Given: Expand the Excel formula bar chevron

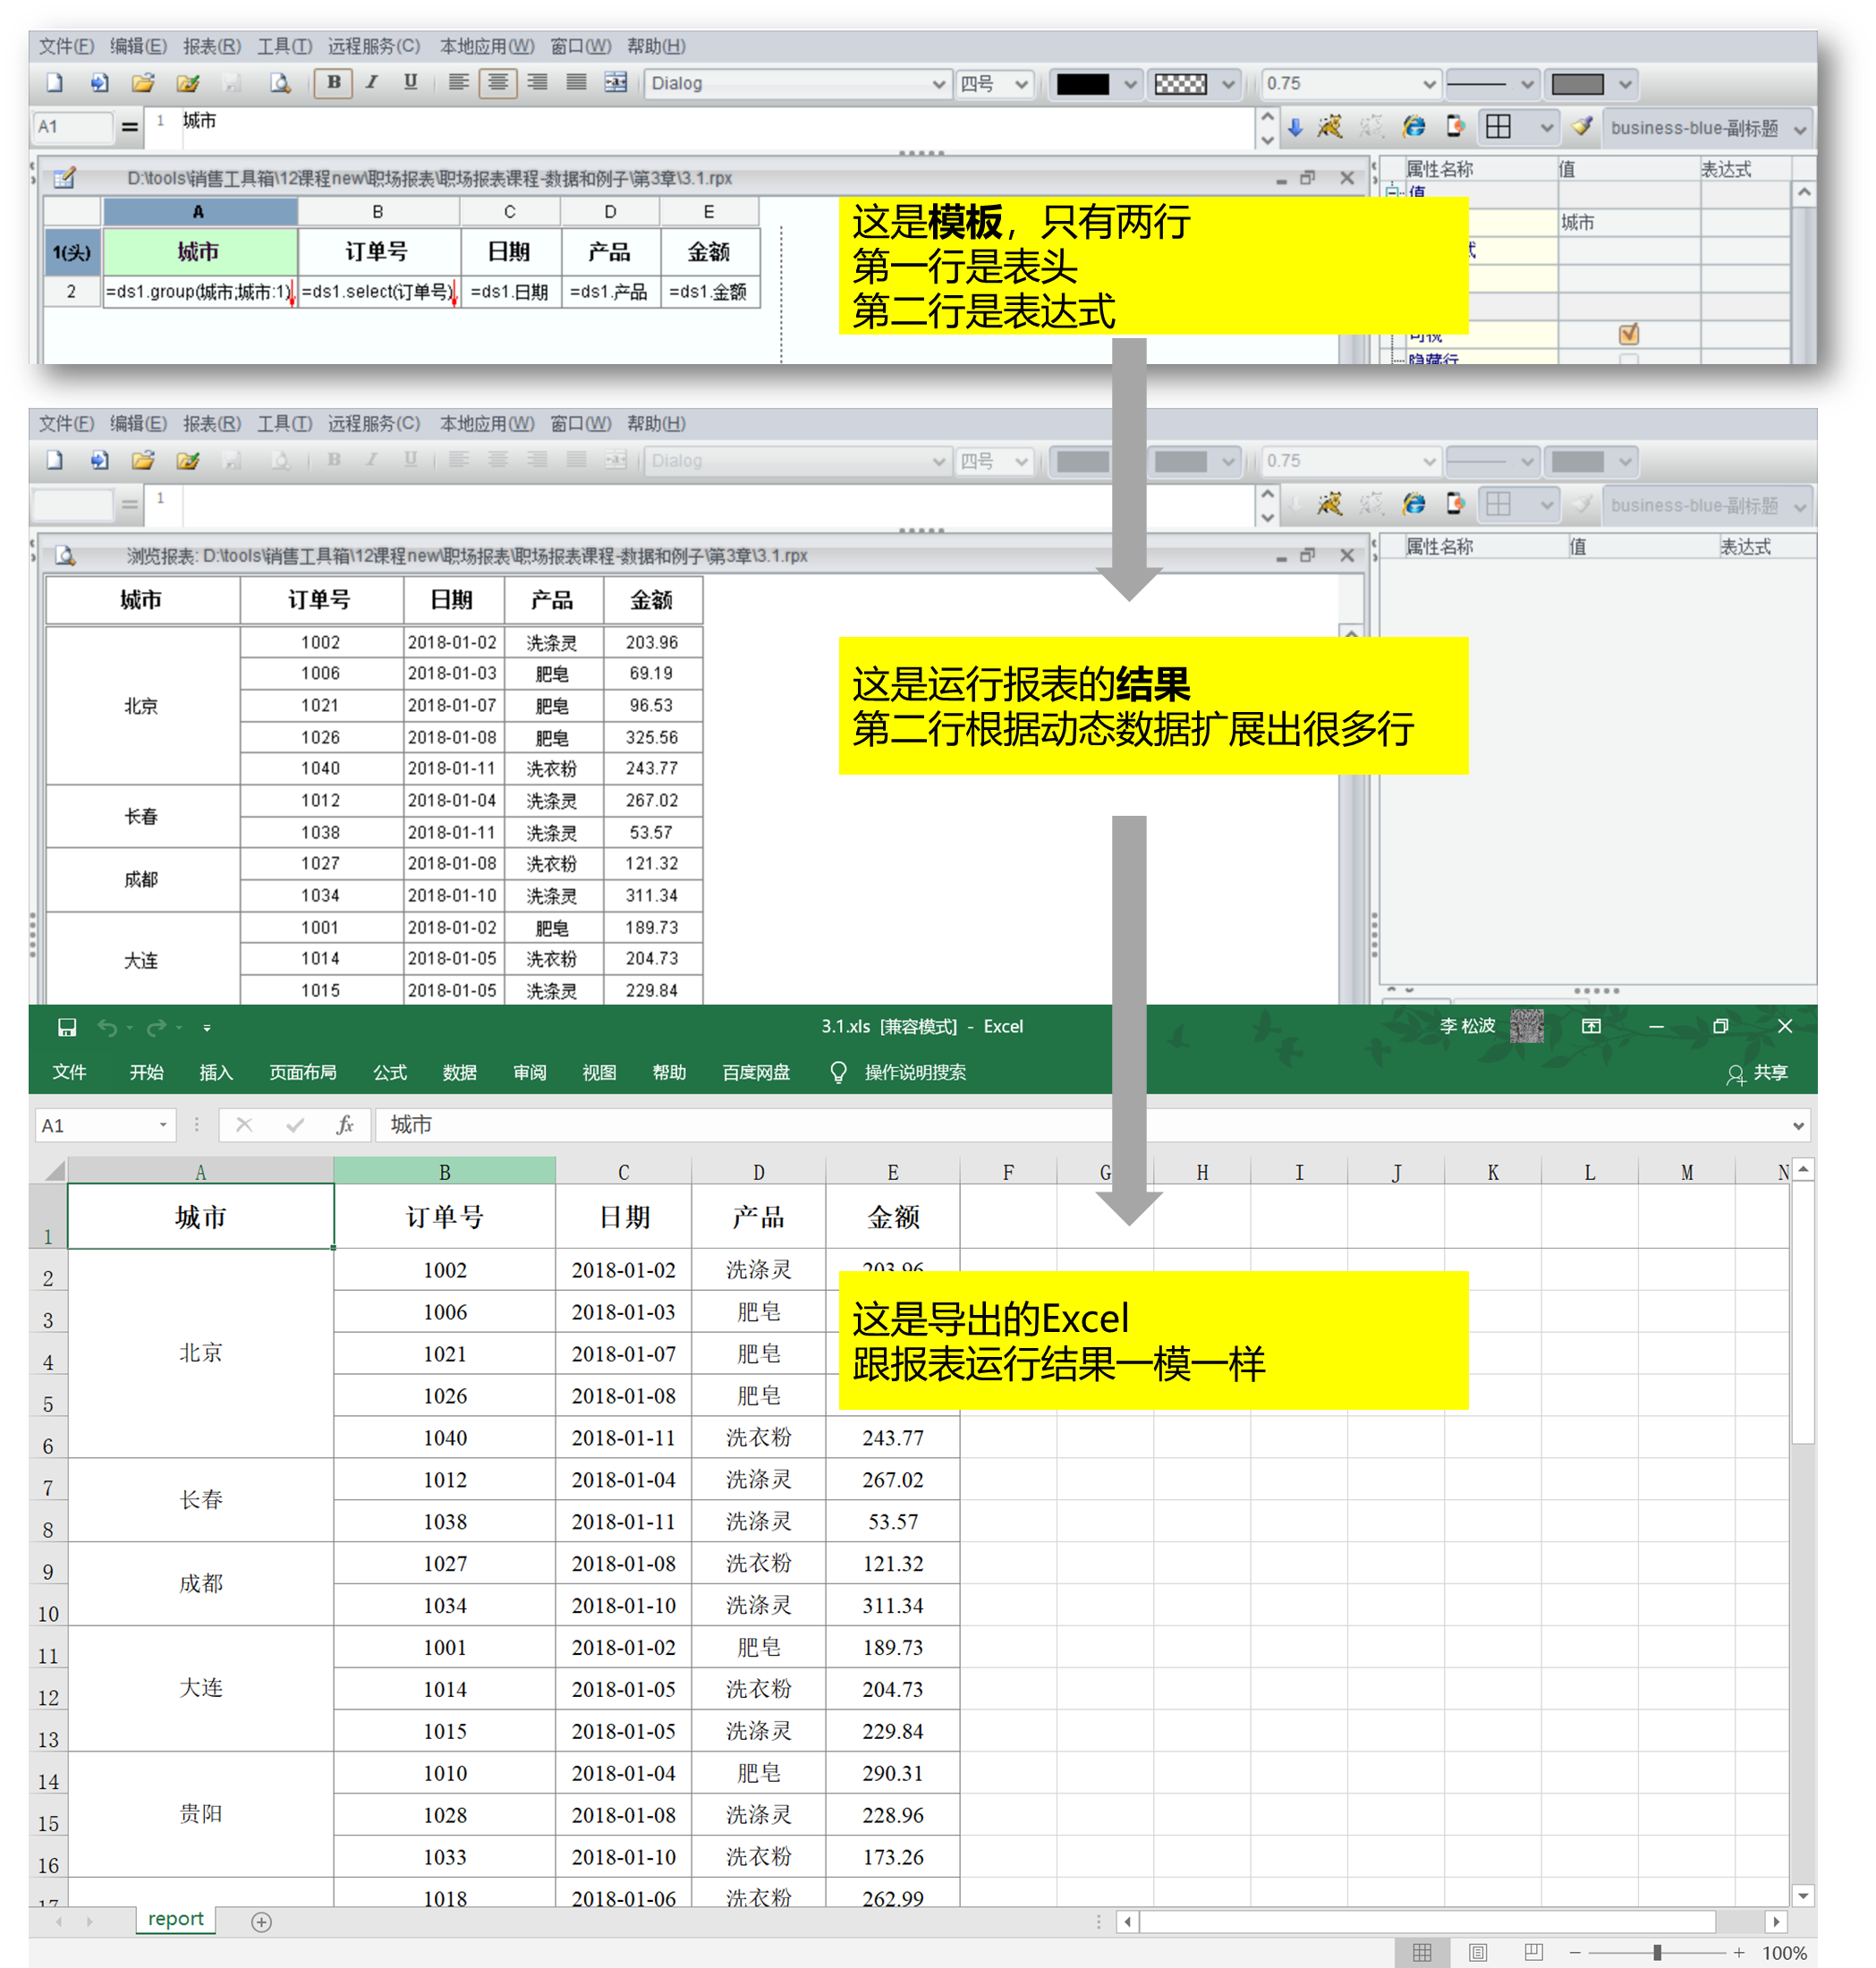Looking at the screenshot, I should pos(1798,1126).
